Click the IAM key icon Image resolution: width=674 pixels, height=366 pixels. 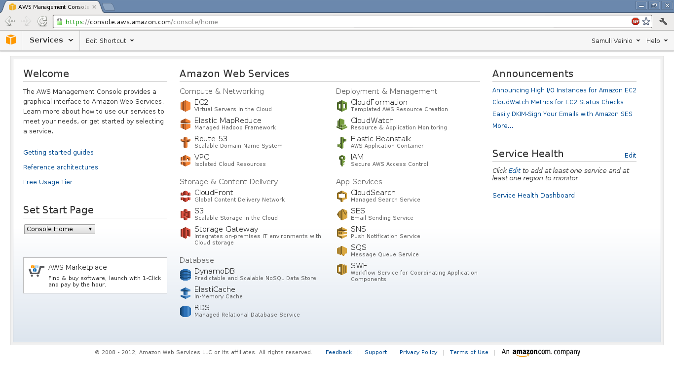[x=342, y=161]
